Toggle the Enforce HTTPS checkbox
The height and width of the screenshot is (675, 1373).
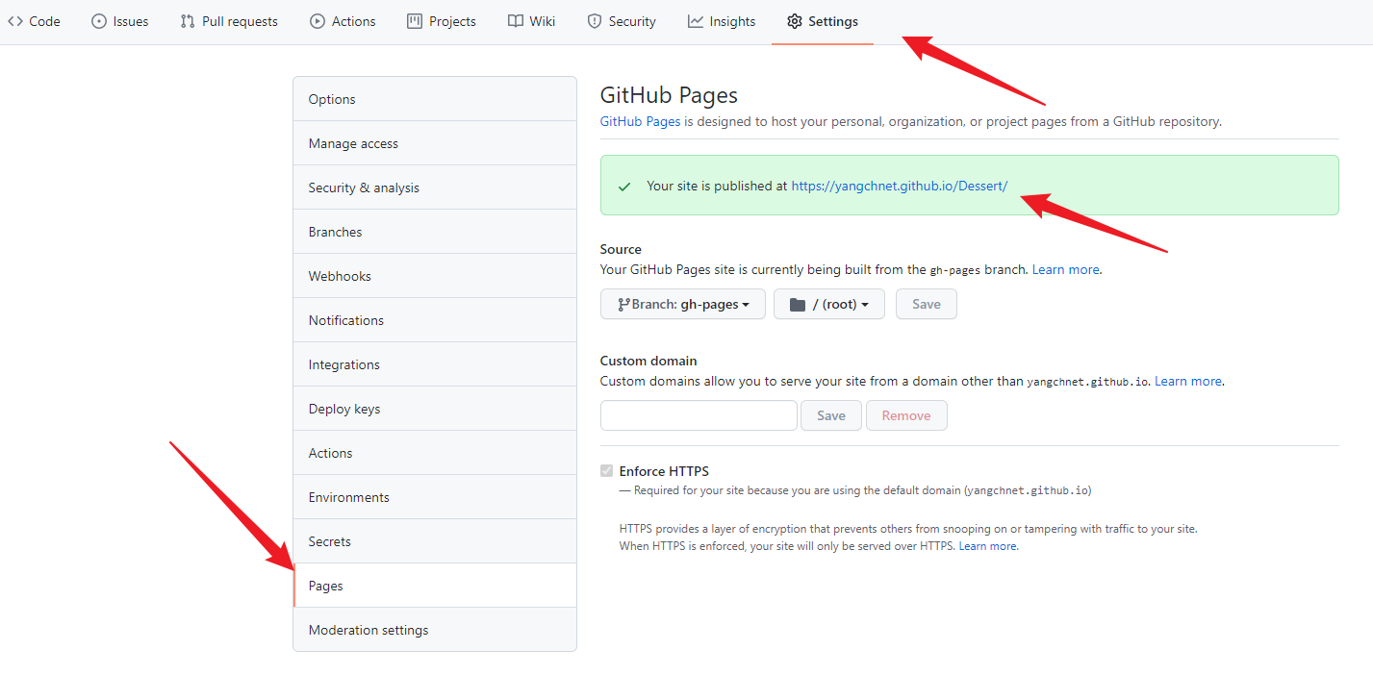click(606, 471)
